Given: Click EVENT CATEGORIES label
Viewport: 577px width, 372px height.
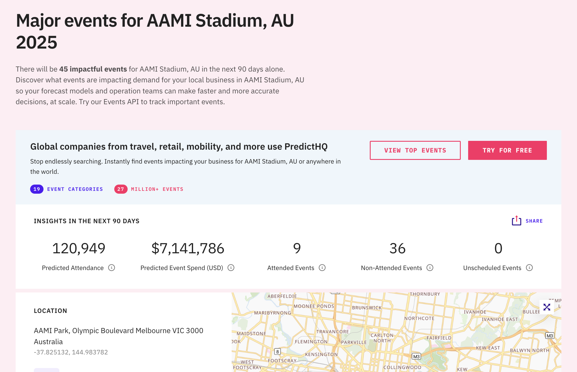Looking at the screenshot, I should [x=75, y=189].
